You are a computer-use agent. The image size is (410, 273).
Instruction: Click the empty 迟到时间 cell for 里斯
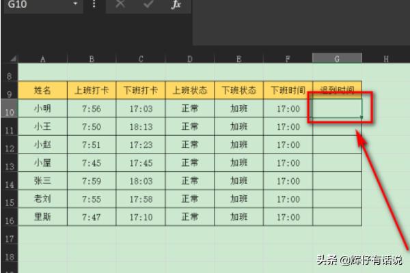(337, 216)
